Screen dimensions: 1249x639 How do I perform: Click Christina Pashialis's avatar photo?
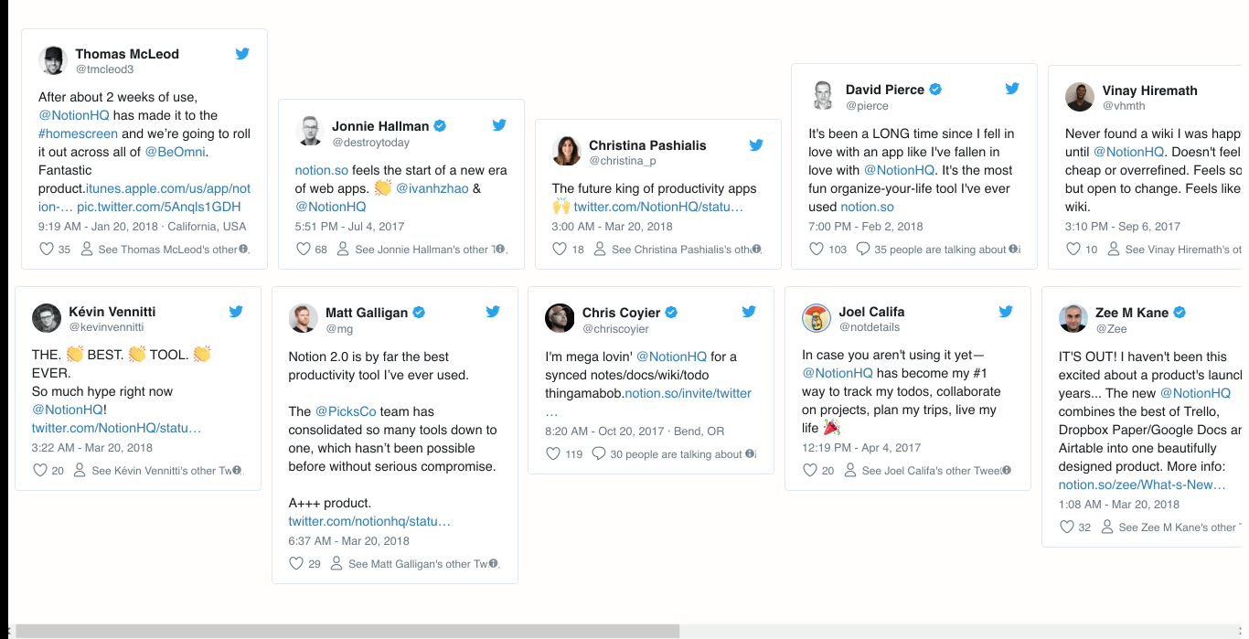[567, 151]
